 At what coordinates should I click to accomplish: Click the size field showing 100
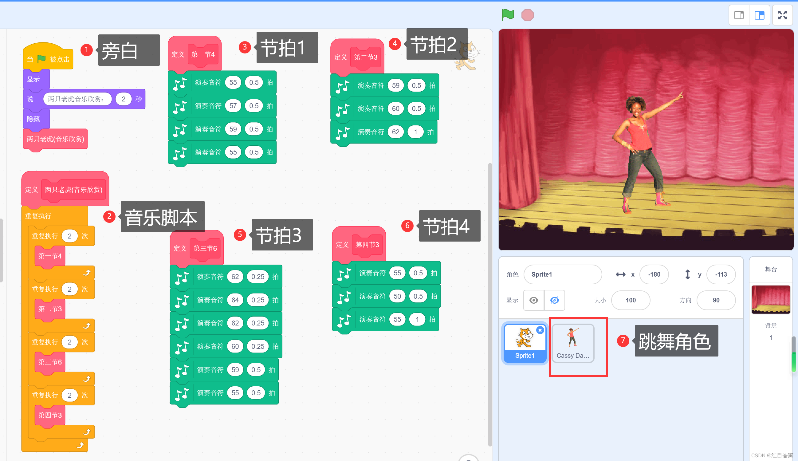pyautogui.click(x=630, y=300)
